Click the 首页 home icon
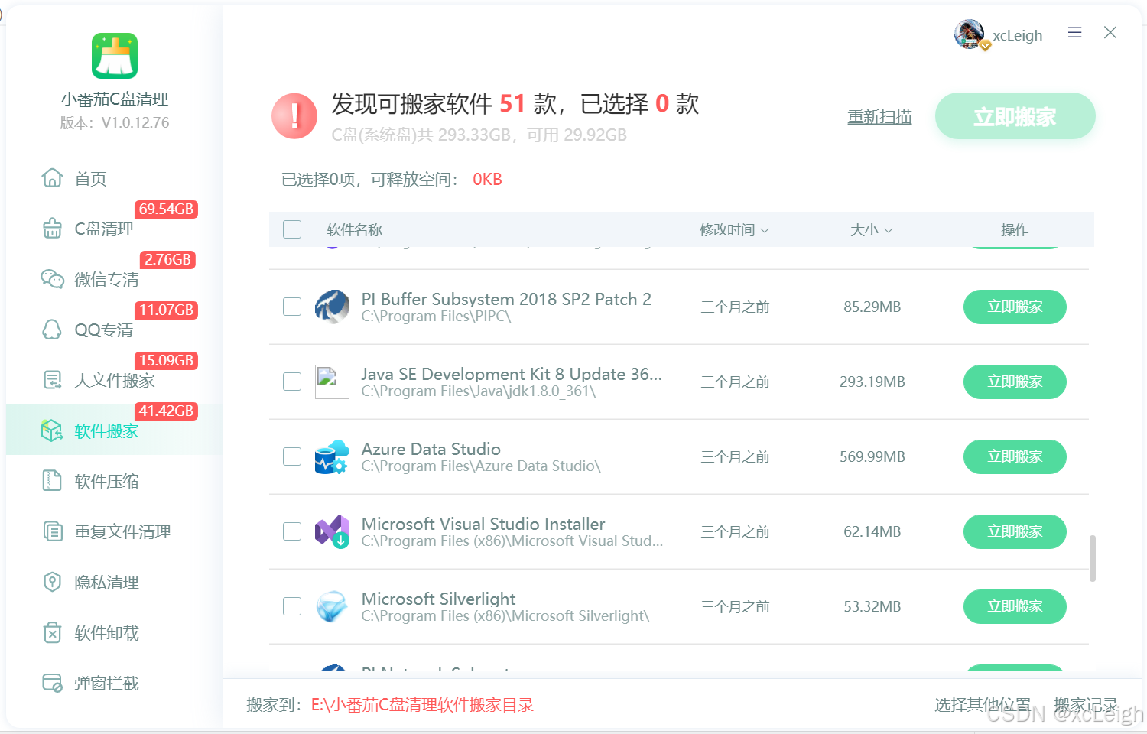Image resolution: width=1147 pixels, height=734 pixels. (52, 178)
